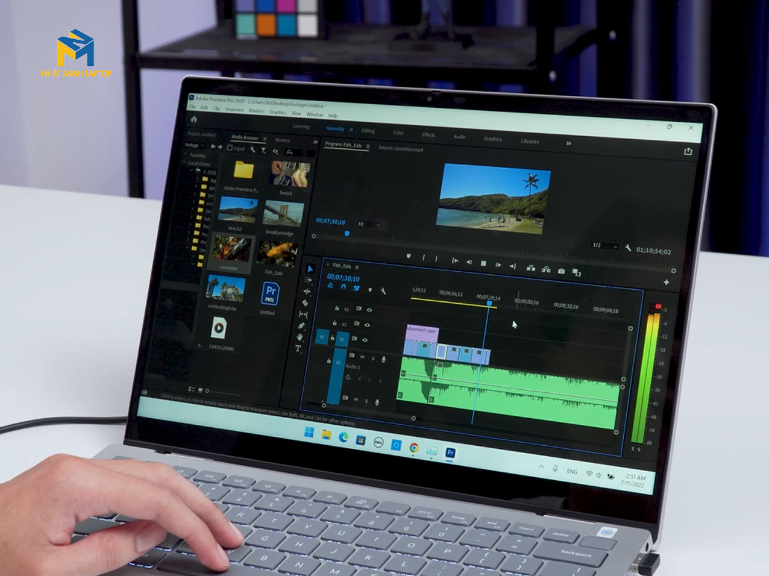Select the Hand tool
Screen dimensions: 769x576
(300, 337)
